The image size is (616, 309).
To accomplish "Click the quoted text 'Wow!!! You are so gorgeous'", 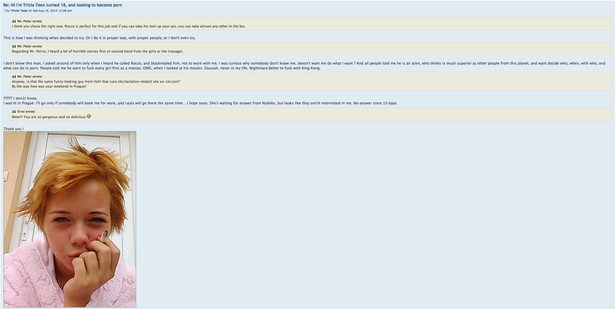I will click(x=48, y=117).
